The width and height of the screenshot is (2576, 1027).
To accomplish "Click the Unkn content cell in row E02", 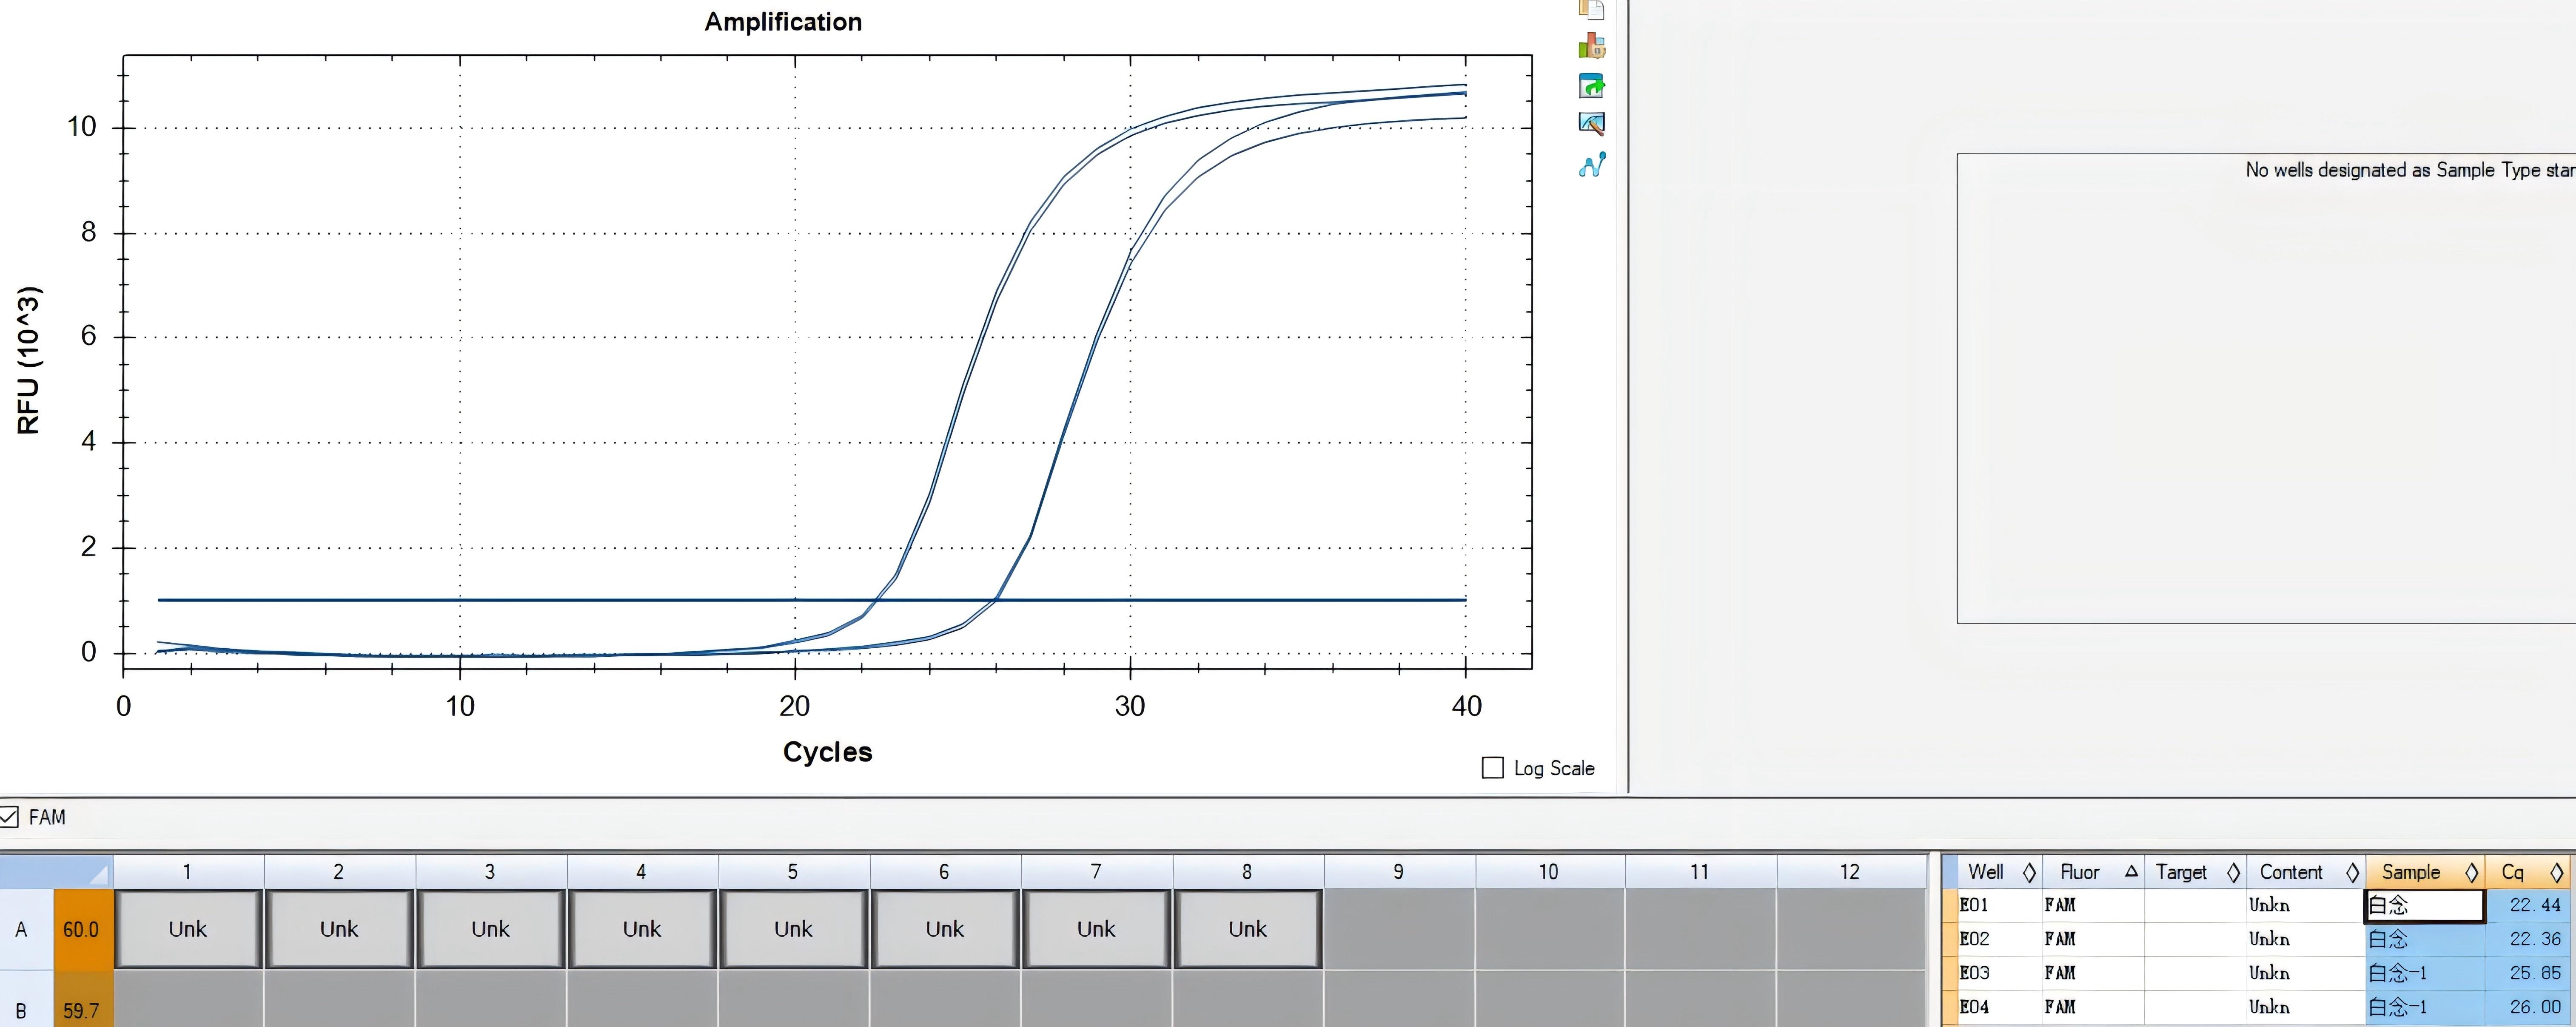I will coord(2306,939).
